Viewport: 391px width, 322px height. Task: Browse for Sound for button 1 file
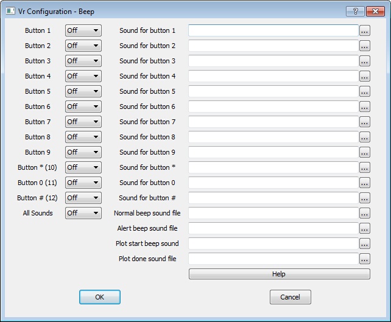coord(365,30)
